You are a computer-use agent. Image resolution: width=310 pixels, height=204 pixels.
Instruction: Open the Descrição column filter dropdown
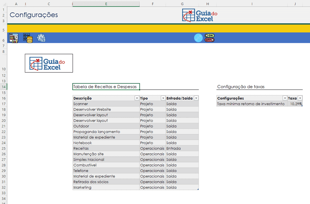(x=137, y=98)
